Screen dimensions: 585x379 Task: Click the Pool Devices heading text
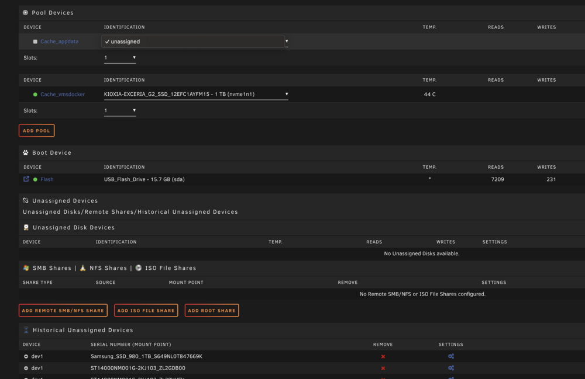point(53,13)
